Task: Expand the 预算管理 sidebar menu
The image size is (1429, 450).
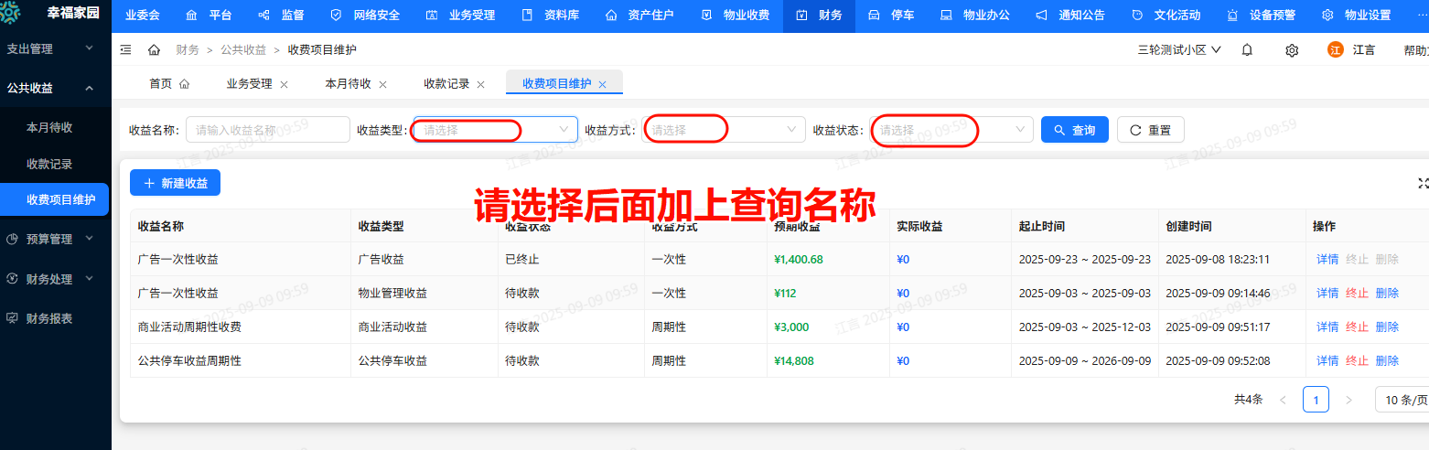Action: (x=56, y=239)
